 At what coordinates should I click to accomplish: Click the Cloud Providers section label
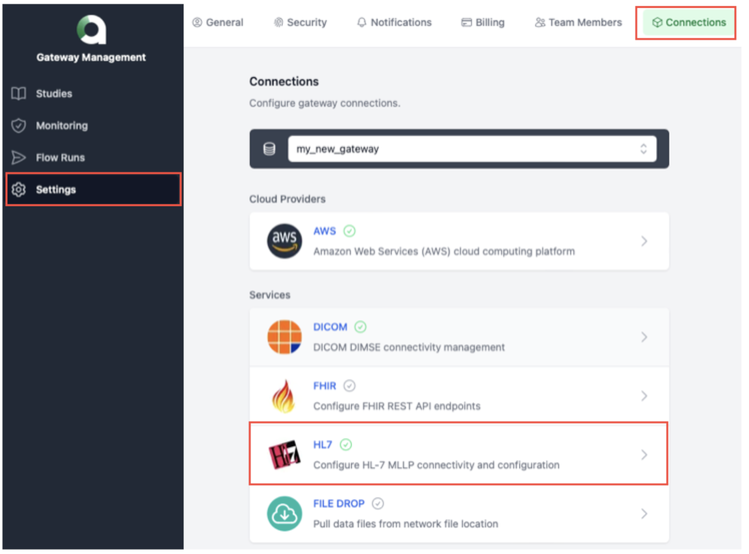pyautogui.click(x=287, y=199)
